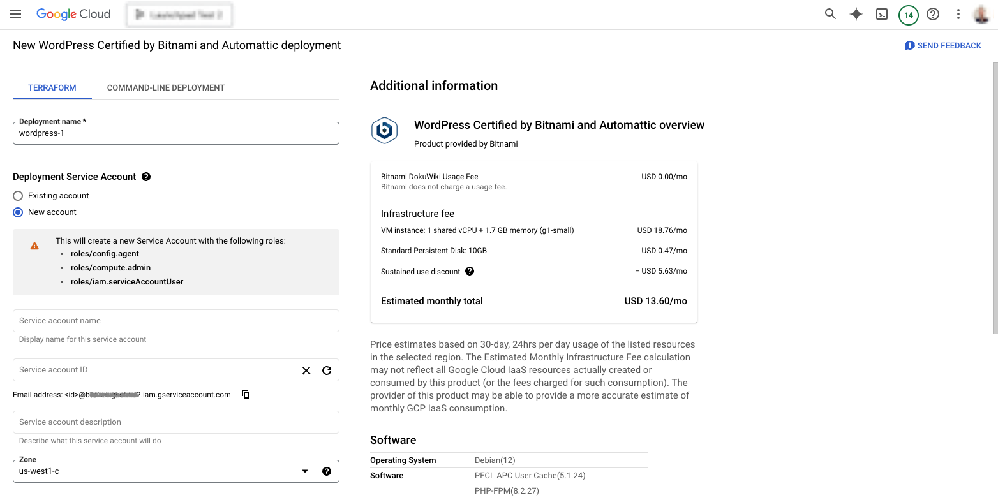
Task: Select the Existing account radio button
Action: (x=18, y=196)
